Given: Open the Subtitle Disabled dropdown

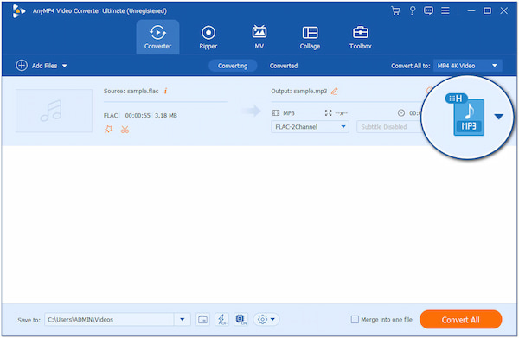Looking at the screenshot, I should point(389,127).
